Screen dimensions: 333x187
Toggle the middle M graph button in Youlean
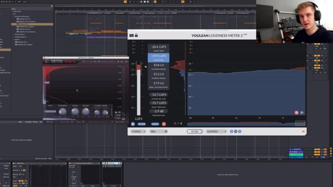click(235, 132)
